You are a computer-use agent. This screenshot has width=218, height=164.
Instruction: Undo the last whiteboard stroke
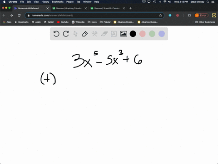[56, 34]
